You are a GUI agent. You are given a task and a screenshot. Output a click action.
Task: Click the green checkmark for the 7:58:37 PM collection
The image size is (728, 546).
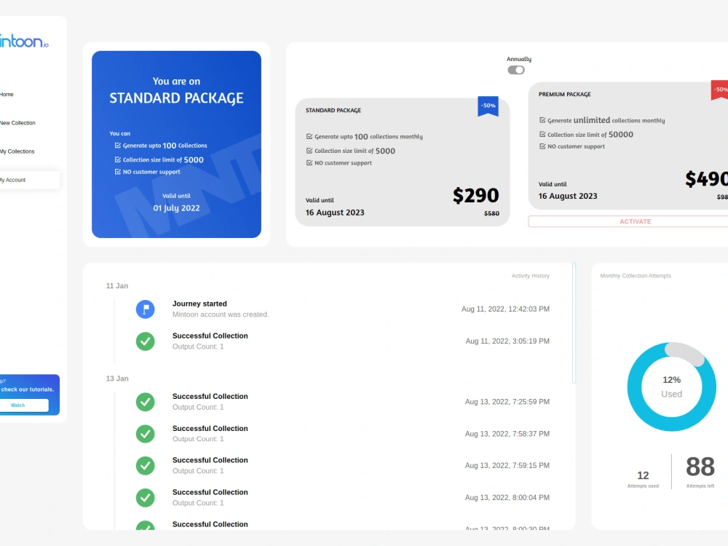[145, 433]
